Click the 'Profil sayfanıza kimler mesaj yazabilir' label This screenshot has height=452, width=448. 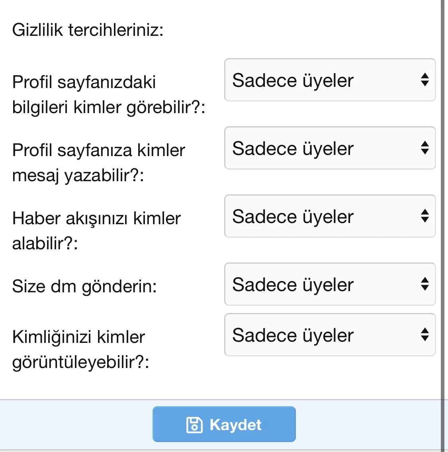coord(98,162)
